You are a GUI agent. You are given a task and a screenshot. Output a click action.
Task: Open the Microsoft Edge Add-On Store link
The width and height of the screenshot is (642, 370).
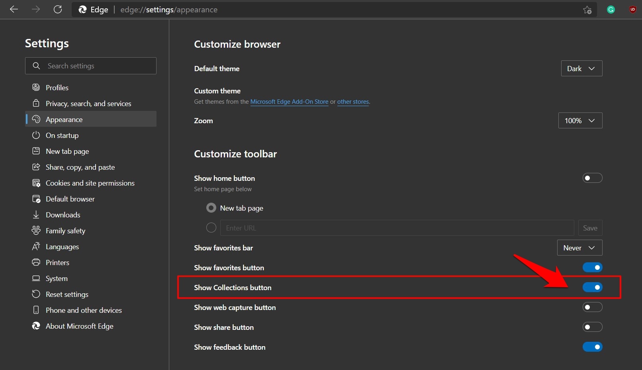tap(289, 102)
